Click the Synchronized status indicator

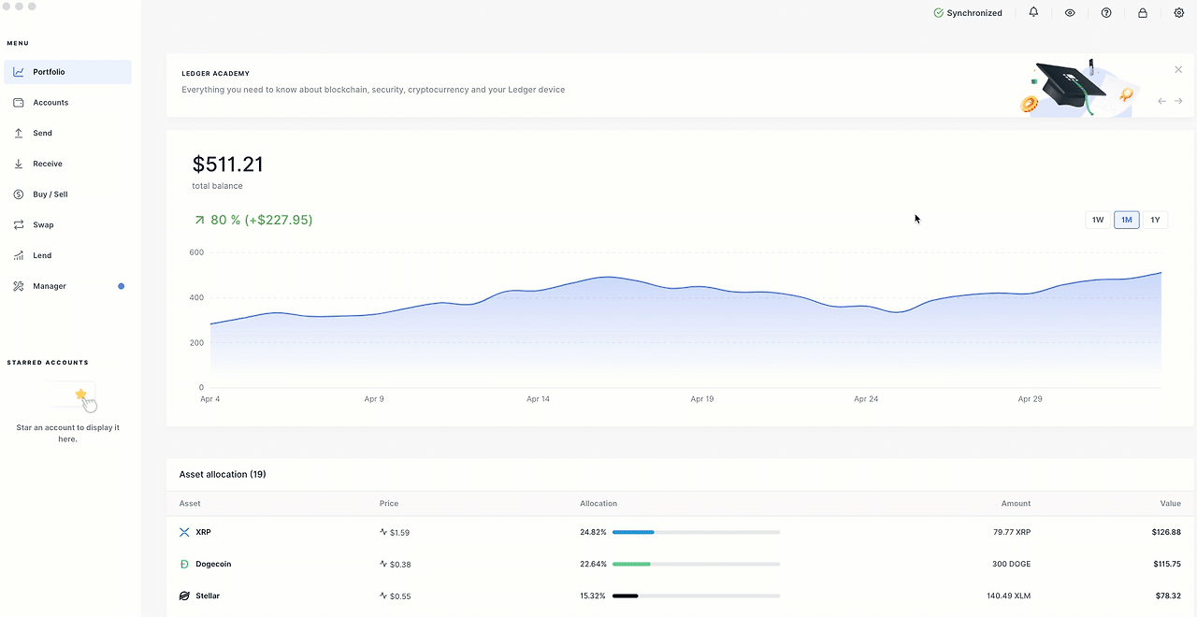[x=968, y=13]
